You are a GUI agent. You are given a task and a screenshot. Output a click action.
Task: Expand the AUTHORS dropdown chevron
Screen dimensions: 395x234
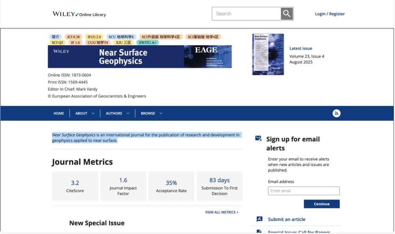(x=128, y=113)
